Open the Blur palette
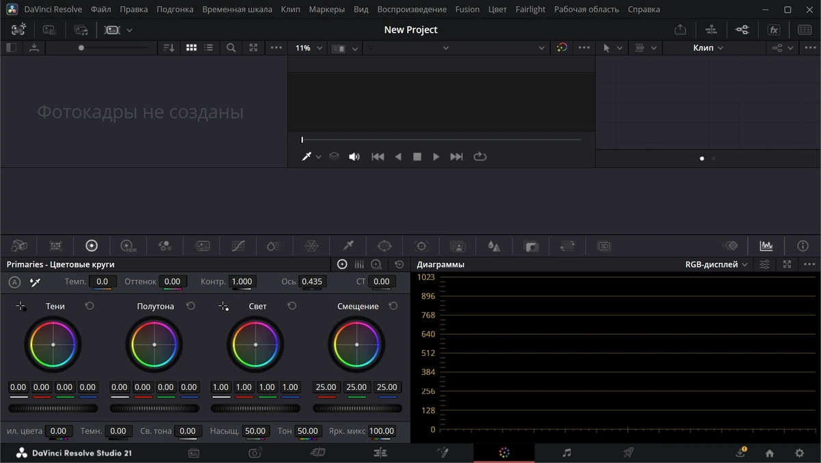Viewport: 821px width, 463px height. [x=494, y=246]
